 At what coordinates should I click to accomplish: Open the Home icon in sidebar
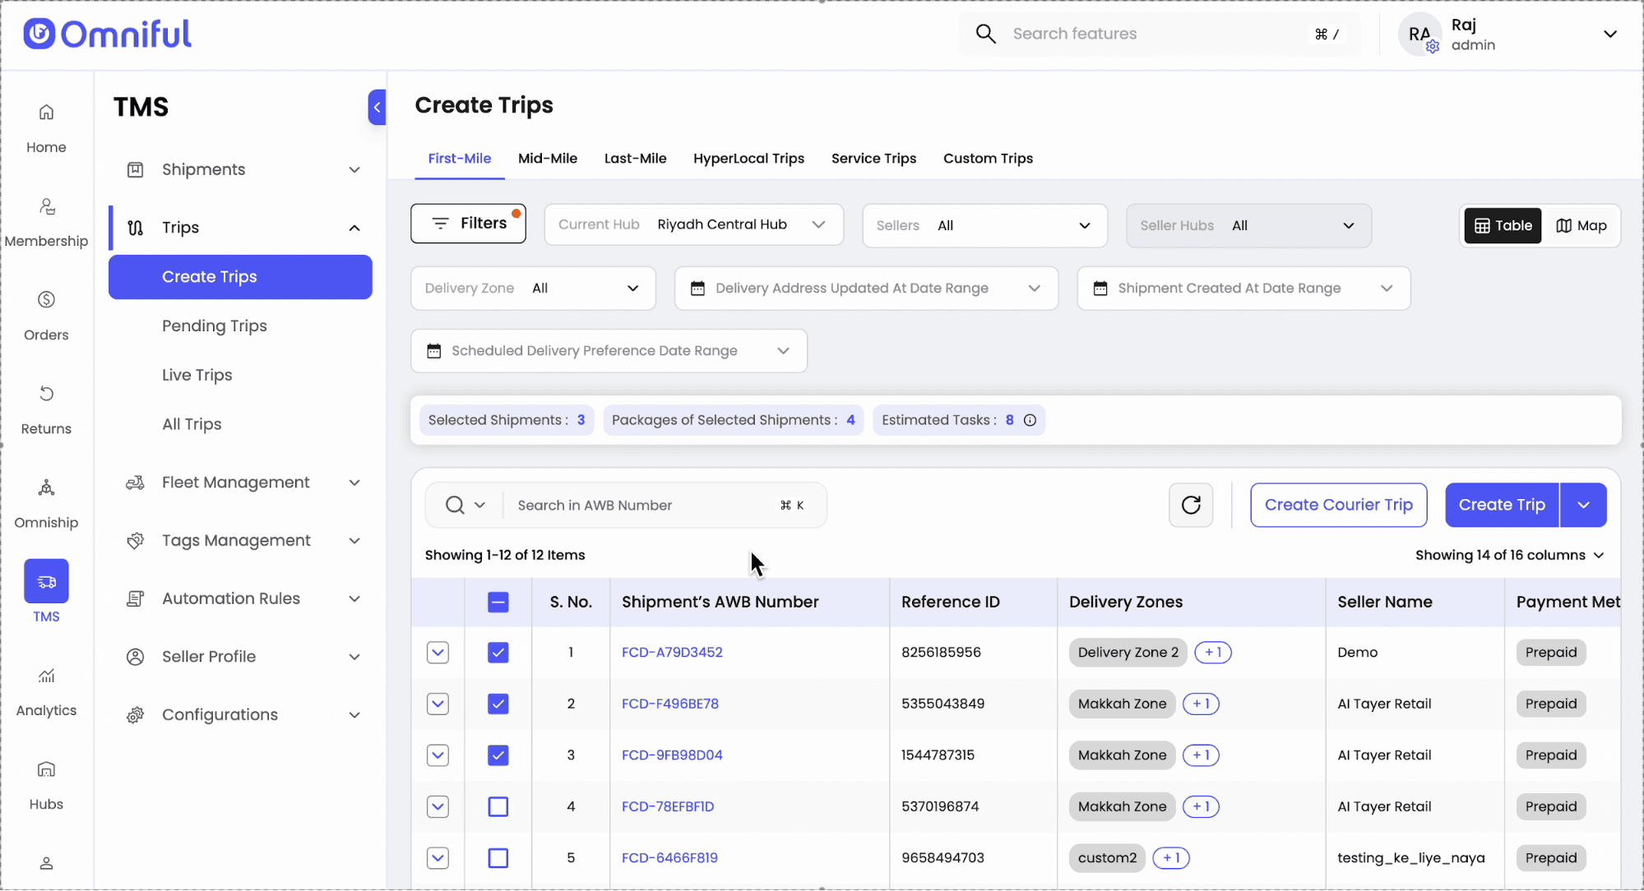[46, 113]
